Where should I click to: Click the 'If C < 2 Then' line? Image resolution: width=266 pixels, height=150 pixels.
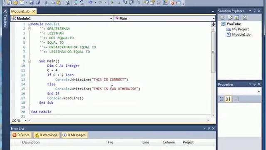click(x=60, y=75)
